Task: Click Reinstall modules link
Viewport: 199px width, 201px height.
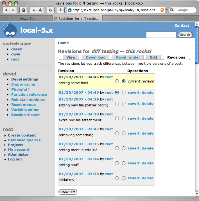Action: pyautogui.click(x=28, y=99)
